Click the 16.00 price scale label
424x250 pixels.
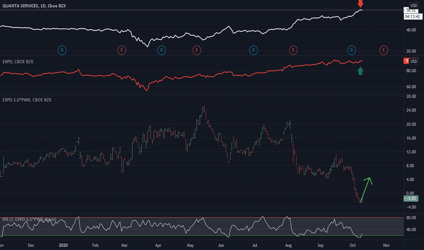pos(411,138)
